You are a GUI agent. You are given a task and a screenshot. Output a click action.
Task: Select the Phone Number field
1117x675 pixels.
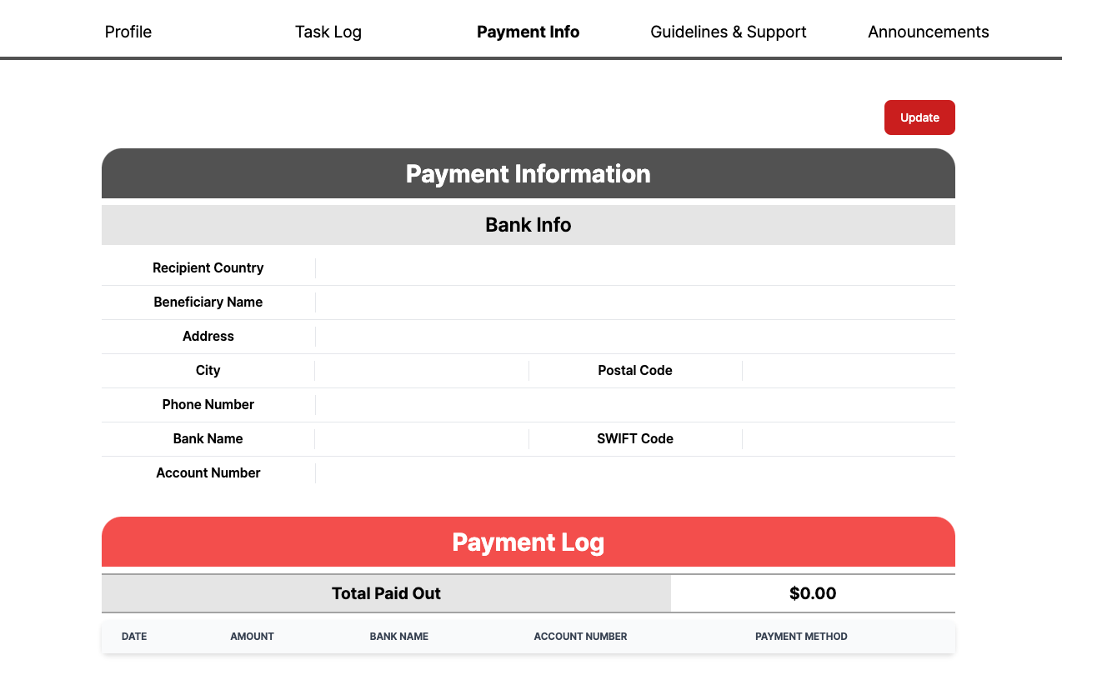[584, 404]
